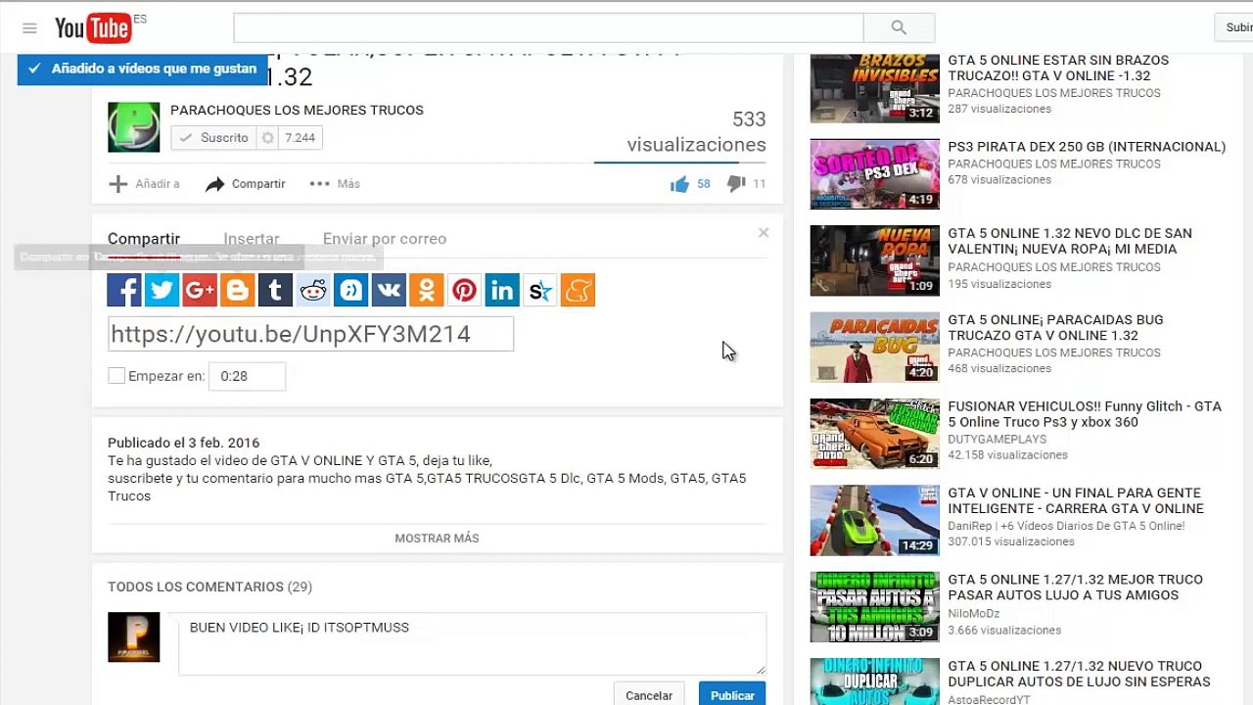
Task: Switch to the Compartir tab
Action: point(144,239)
